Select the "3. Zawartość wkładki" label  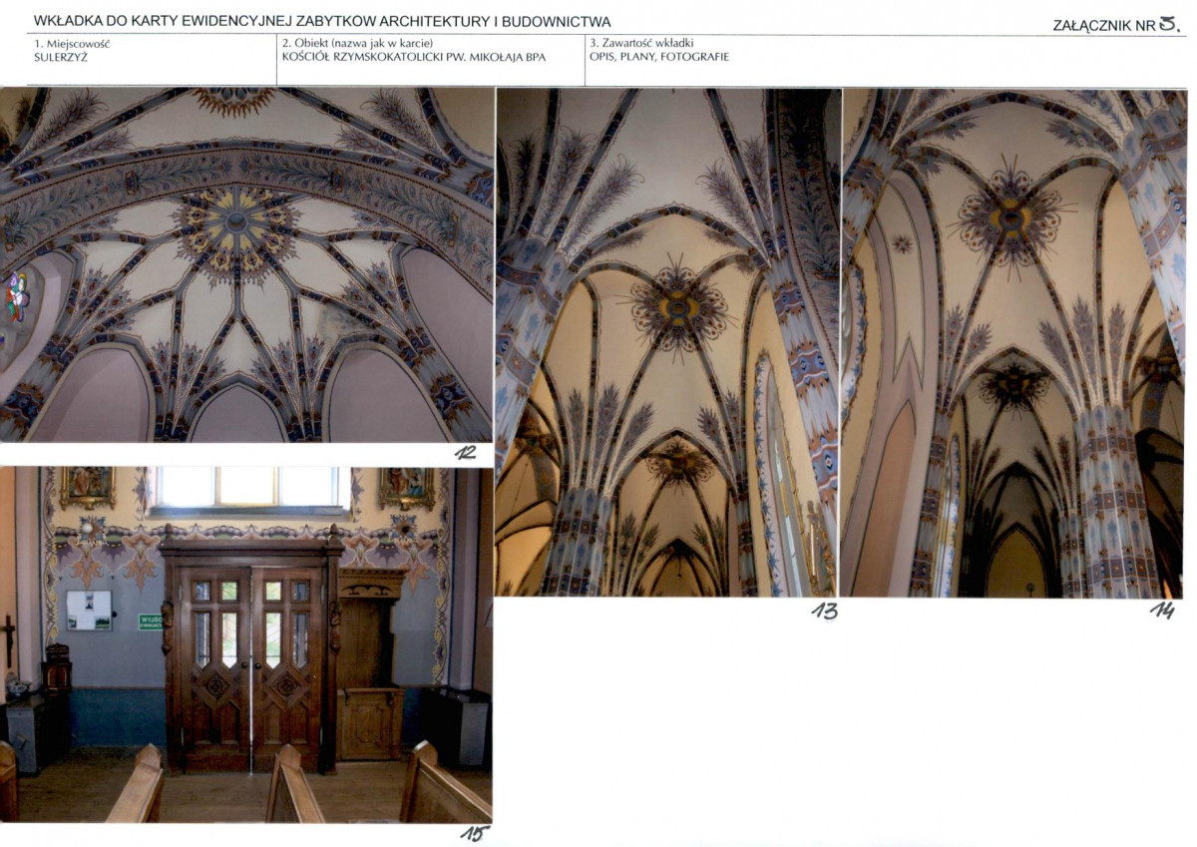[x=641, y=44]
